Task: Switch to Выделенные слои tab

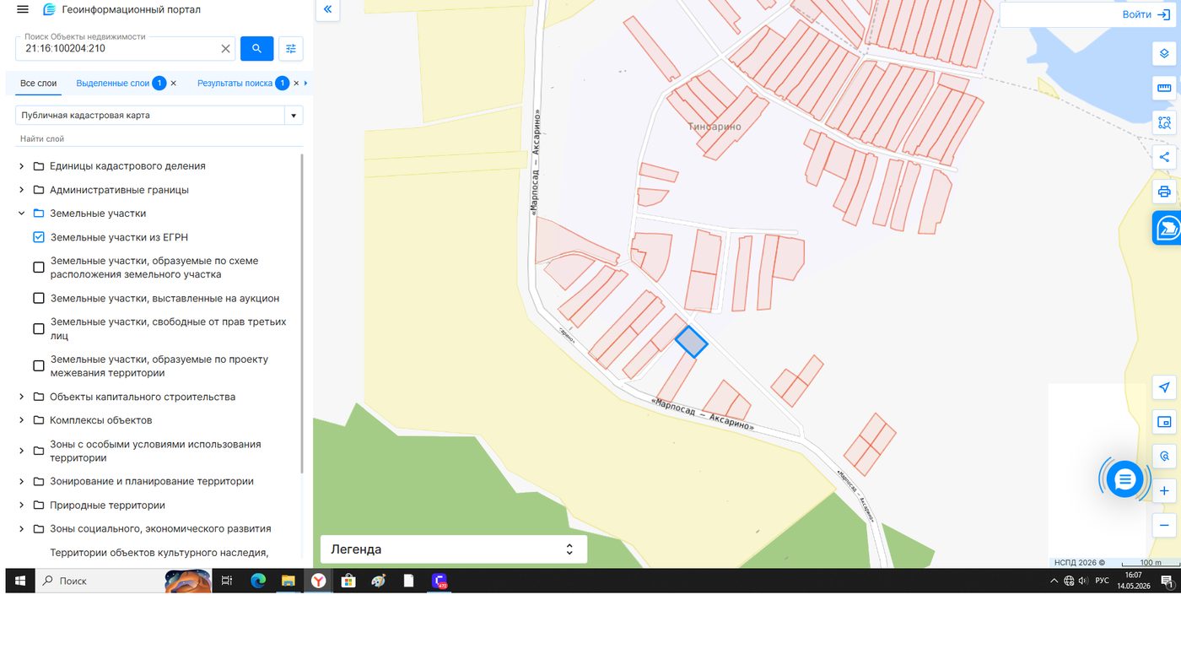Action: coord(113,84)
